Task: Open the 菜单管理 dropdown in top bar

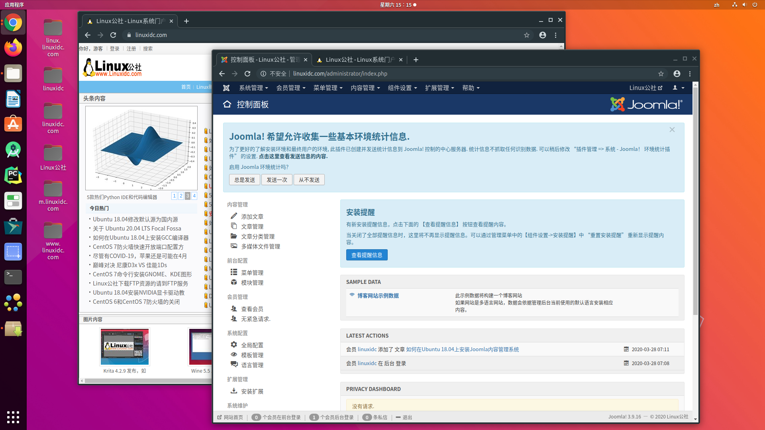Action: [328, 88]
